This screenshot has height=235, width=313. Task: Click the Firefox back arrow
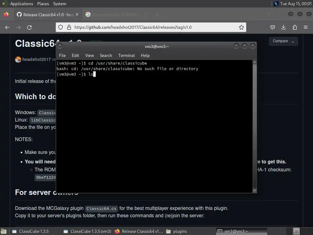pyautogui.click(x=7, y=27)
